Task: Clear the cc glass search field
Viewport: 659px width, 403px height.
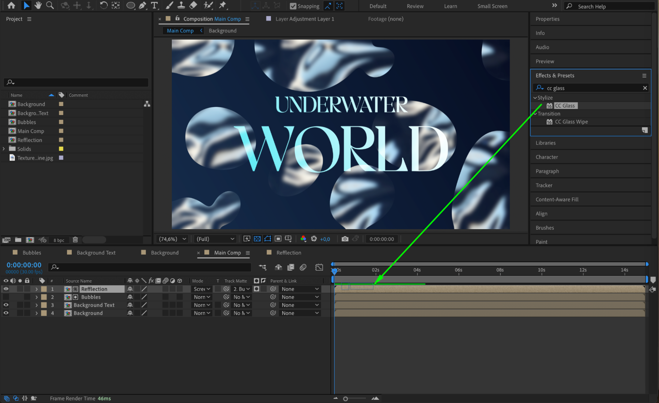Action: coord(645,88)
